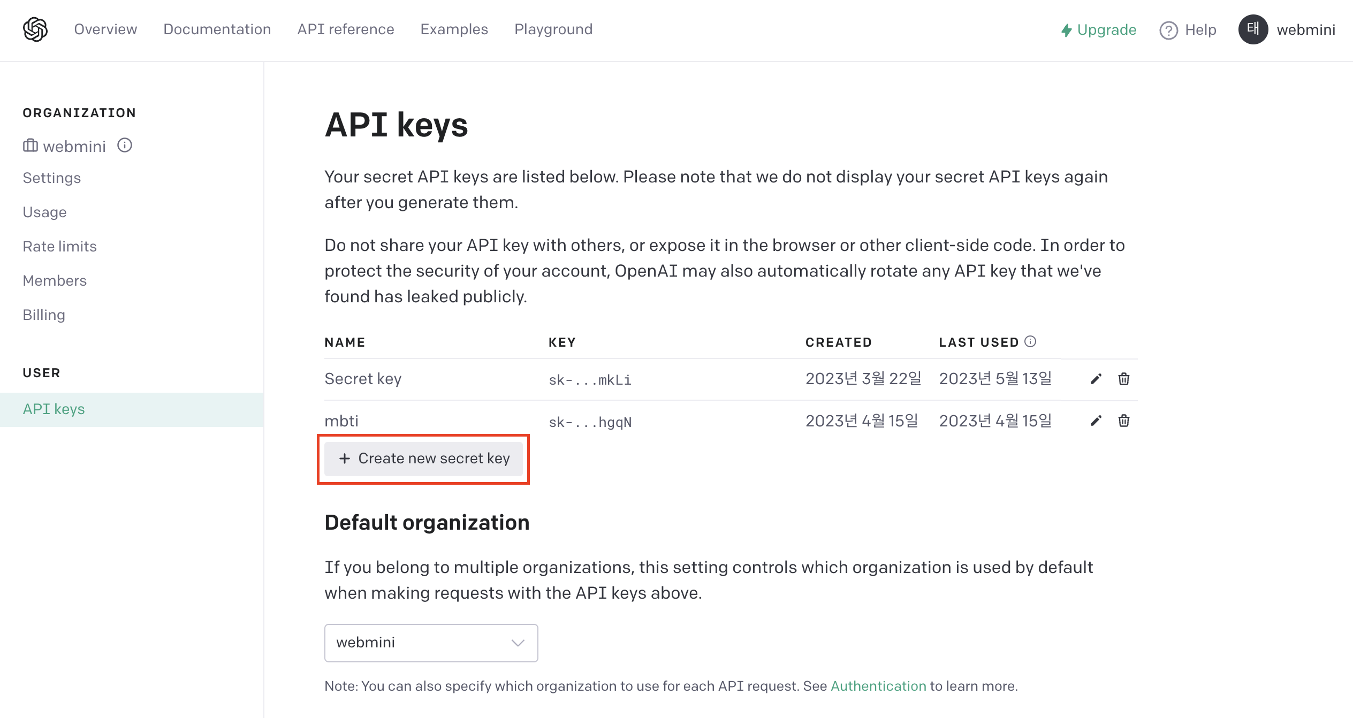Click info icon beside webmini organization
1353x718 pixels.
pos(125,146)
